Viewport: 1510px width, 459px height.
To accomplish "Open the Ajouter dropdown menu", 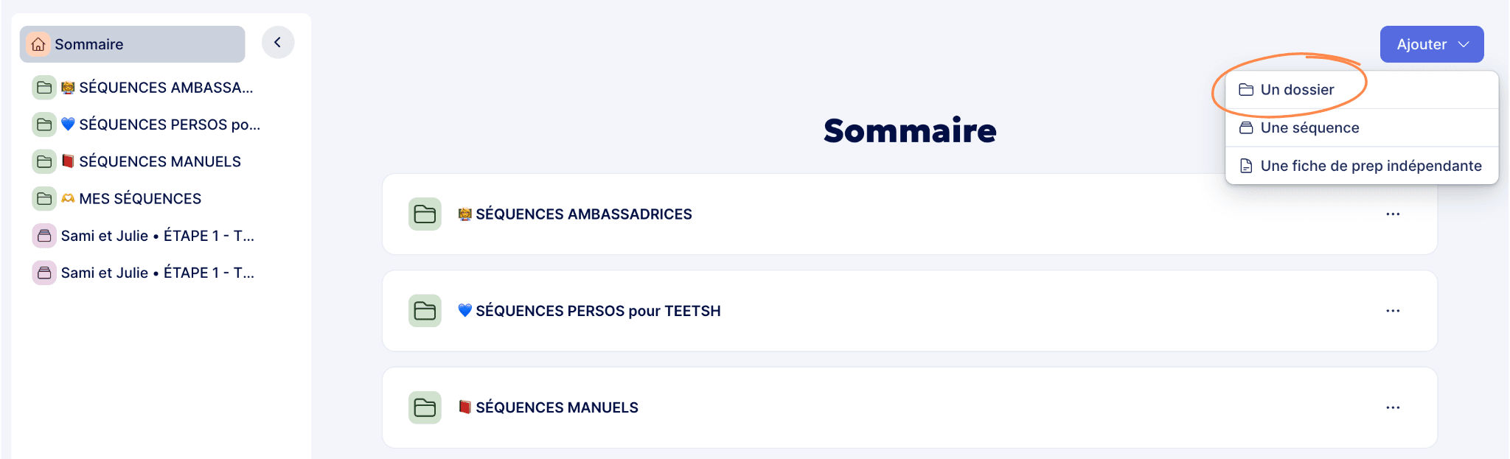I will click(x=1431, y=44).
